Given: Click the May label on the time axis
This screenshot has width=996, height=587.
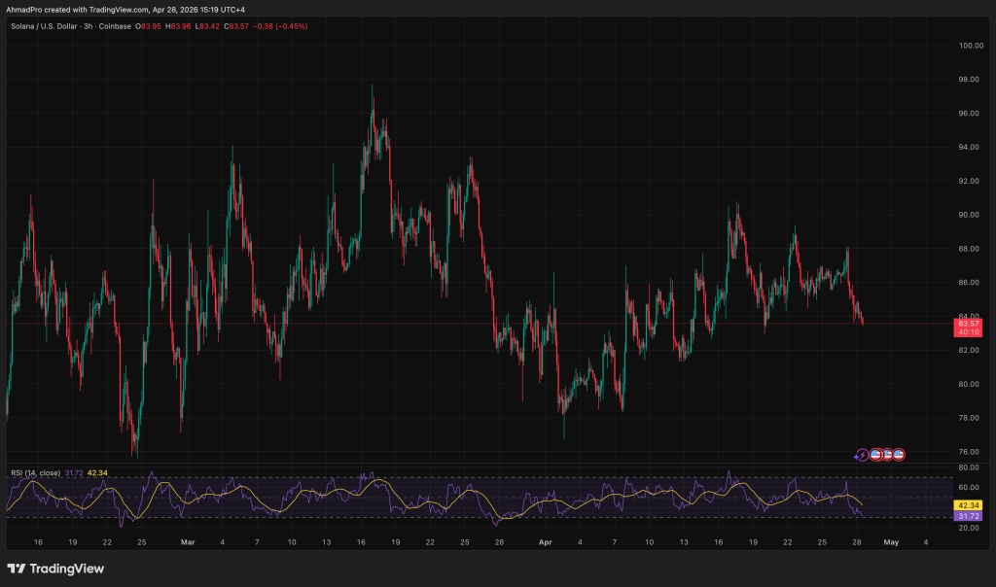Looking at the screenshot, I should coord(891,540).
